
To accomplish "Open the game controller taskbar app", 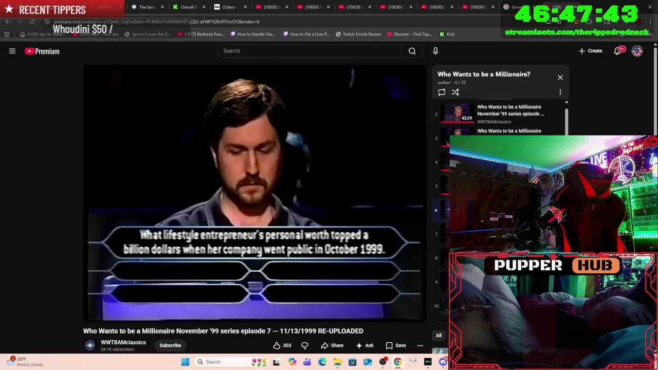I will (413, 362).
